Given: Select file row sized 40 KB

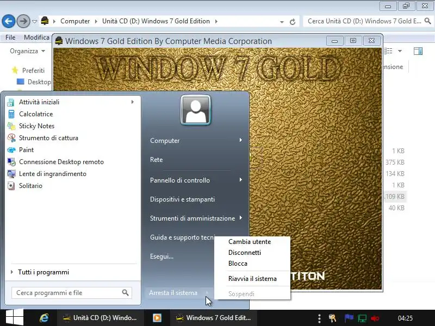Looking at the screenshot, I should pos(396,208).
